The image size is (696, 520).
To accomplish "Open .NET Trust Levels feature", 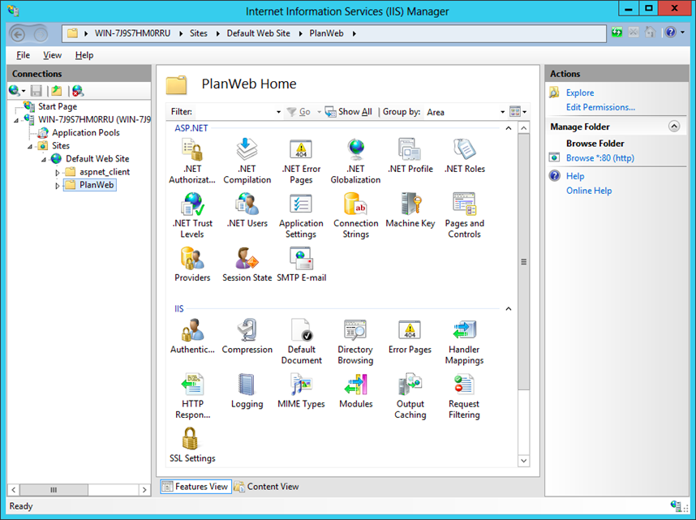I will point(192,215).
